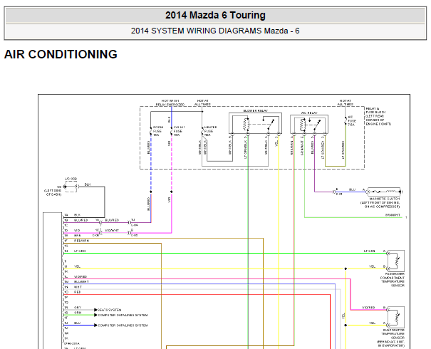Click the blower relay switch contact symbol

[x=269, y=123]
